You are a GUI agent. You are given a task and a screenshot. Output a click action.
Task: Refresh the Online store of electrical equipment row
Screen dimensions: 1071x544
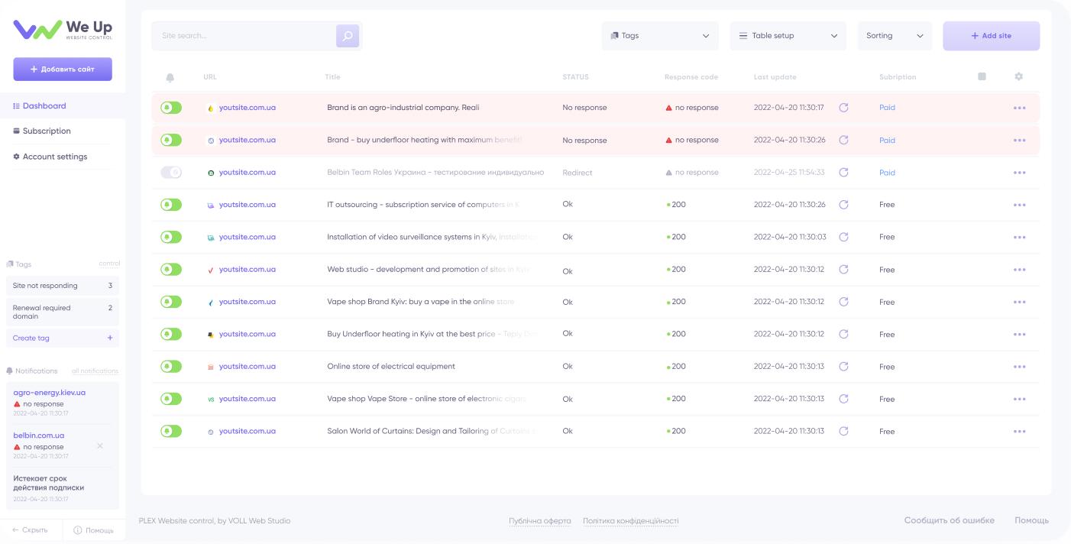pos(843,367)
